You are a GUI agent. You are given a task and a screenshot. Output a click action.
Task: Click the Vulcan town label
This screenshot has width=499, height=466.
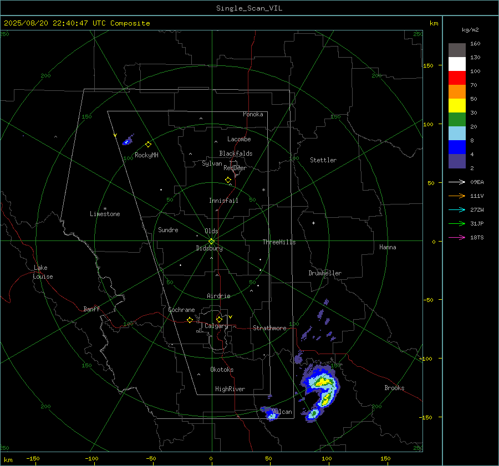click(282, 412)
